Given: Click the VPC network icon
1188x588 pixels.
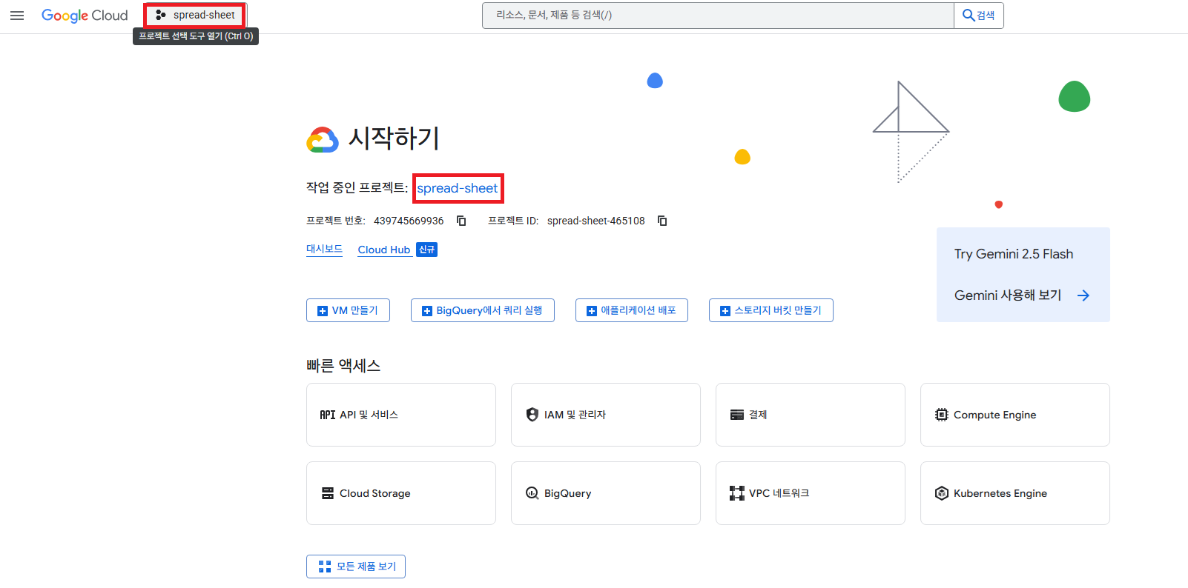Looking at the screenshot, I should (736, 493).
